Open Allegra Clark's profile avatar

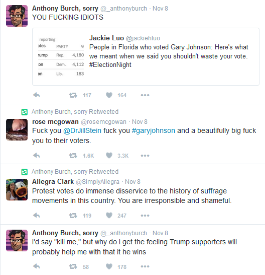[17, 189]
